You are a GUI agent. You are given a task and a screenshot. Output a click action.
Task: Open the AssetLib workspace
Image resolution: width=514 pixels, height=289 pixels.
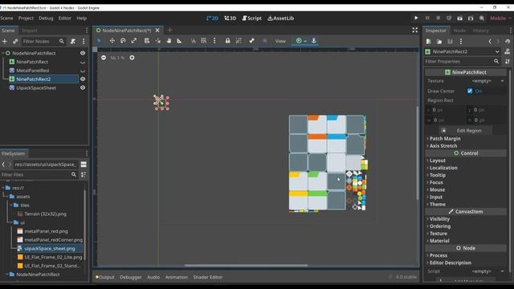pos(281,18)
